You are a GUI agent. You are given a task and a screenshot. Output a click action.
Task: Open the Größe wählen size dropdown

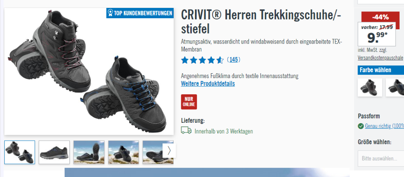point(381,158)
